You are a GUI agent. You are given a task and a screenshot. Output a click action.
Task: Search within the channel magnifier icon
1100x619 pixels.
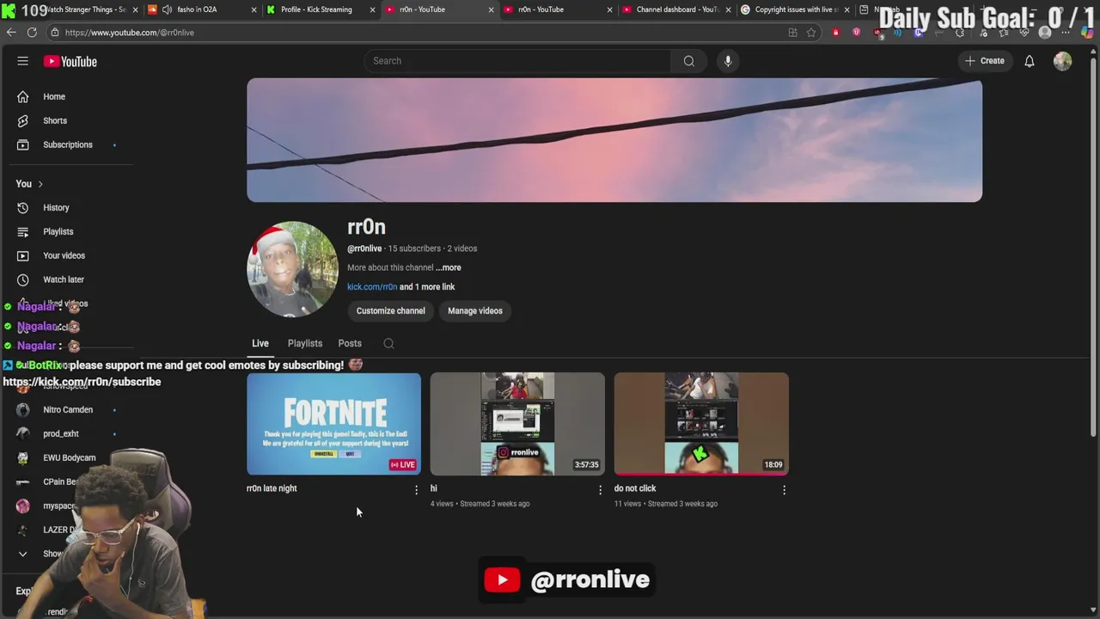click(388, 343)
